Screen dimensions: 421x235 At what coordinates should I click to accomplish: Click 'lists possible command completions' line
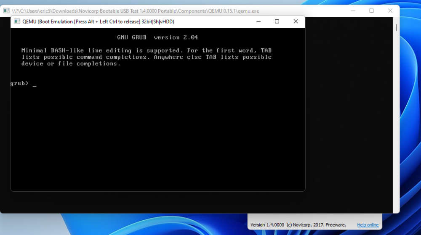(x=147, y=57)
